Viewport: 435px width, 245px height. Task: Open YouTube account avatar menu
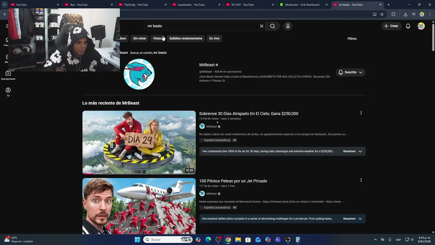(421, 26)
